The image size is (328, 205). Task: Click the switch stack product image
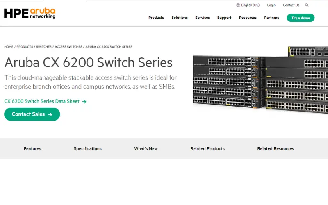click(x=260, y=80)
